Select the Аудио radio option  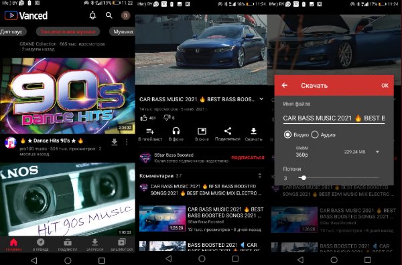pos(315,135)
